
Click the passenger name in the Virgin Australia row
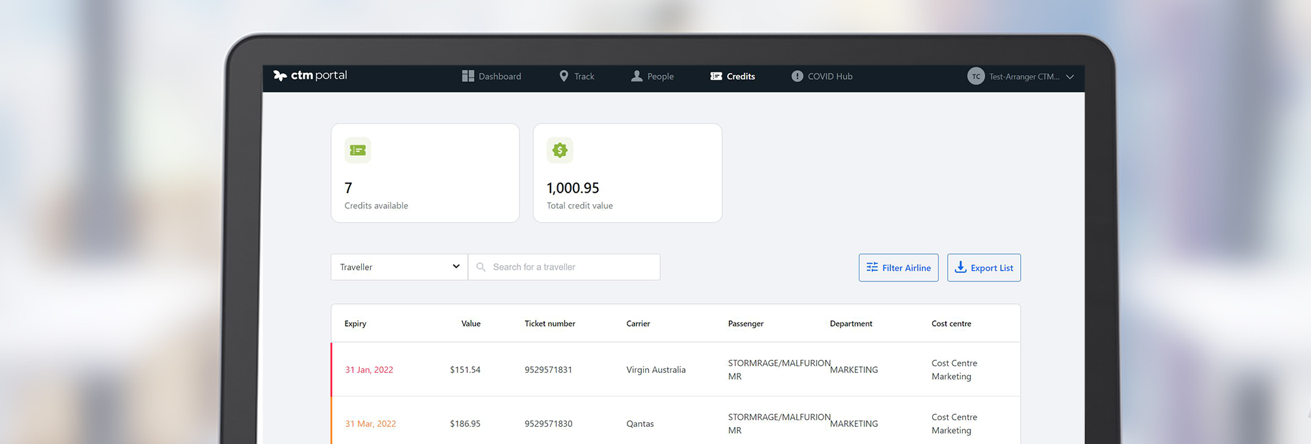point(779,370)
